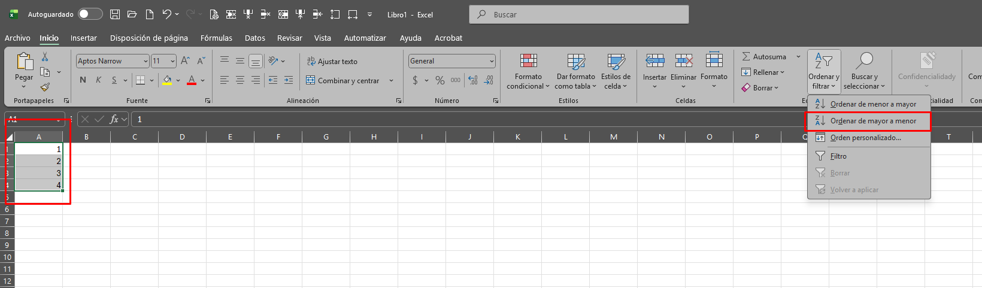Open the font size 11 dropdown
The image size is (982, 288).
tap(172, 61)
